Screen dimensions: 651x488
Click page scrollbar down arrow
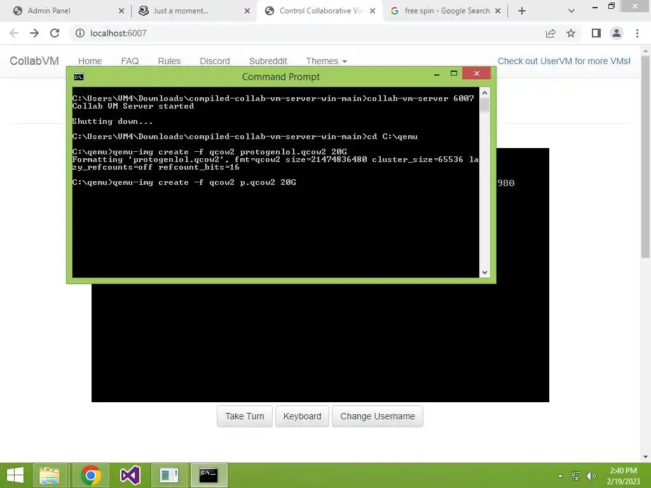pyautogui.click(x=645, y=457)
